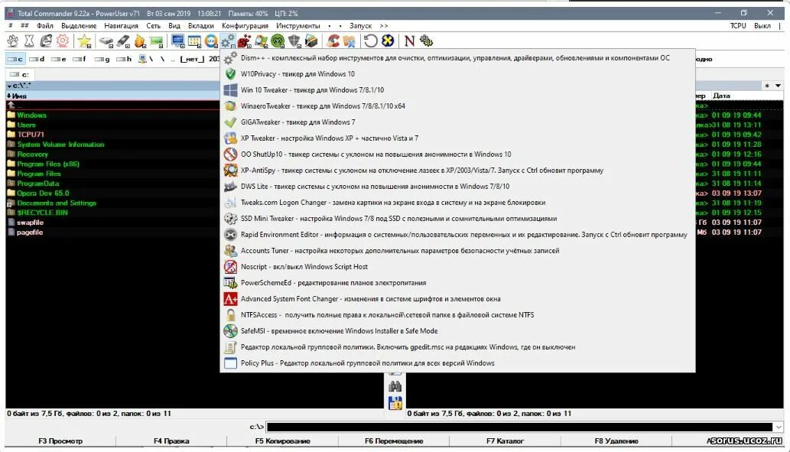Switch to drive c button
The height and width of the screenshot is (452, 790).
[15, 59]
